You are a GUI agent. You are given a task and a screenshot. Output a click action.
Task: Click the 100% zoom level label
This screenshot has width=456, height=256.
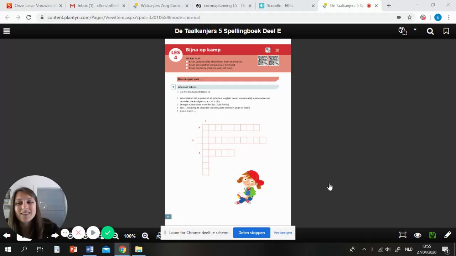pyautogui.click(x=130, y=236)
